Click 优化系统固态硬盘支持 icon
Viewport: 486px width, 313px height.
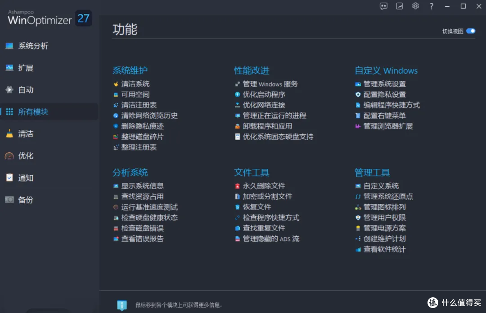pos(237,137)
